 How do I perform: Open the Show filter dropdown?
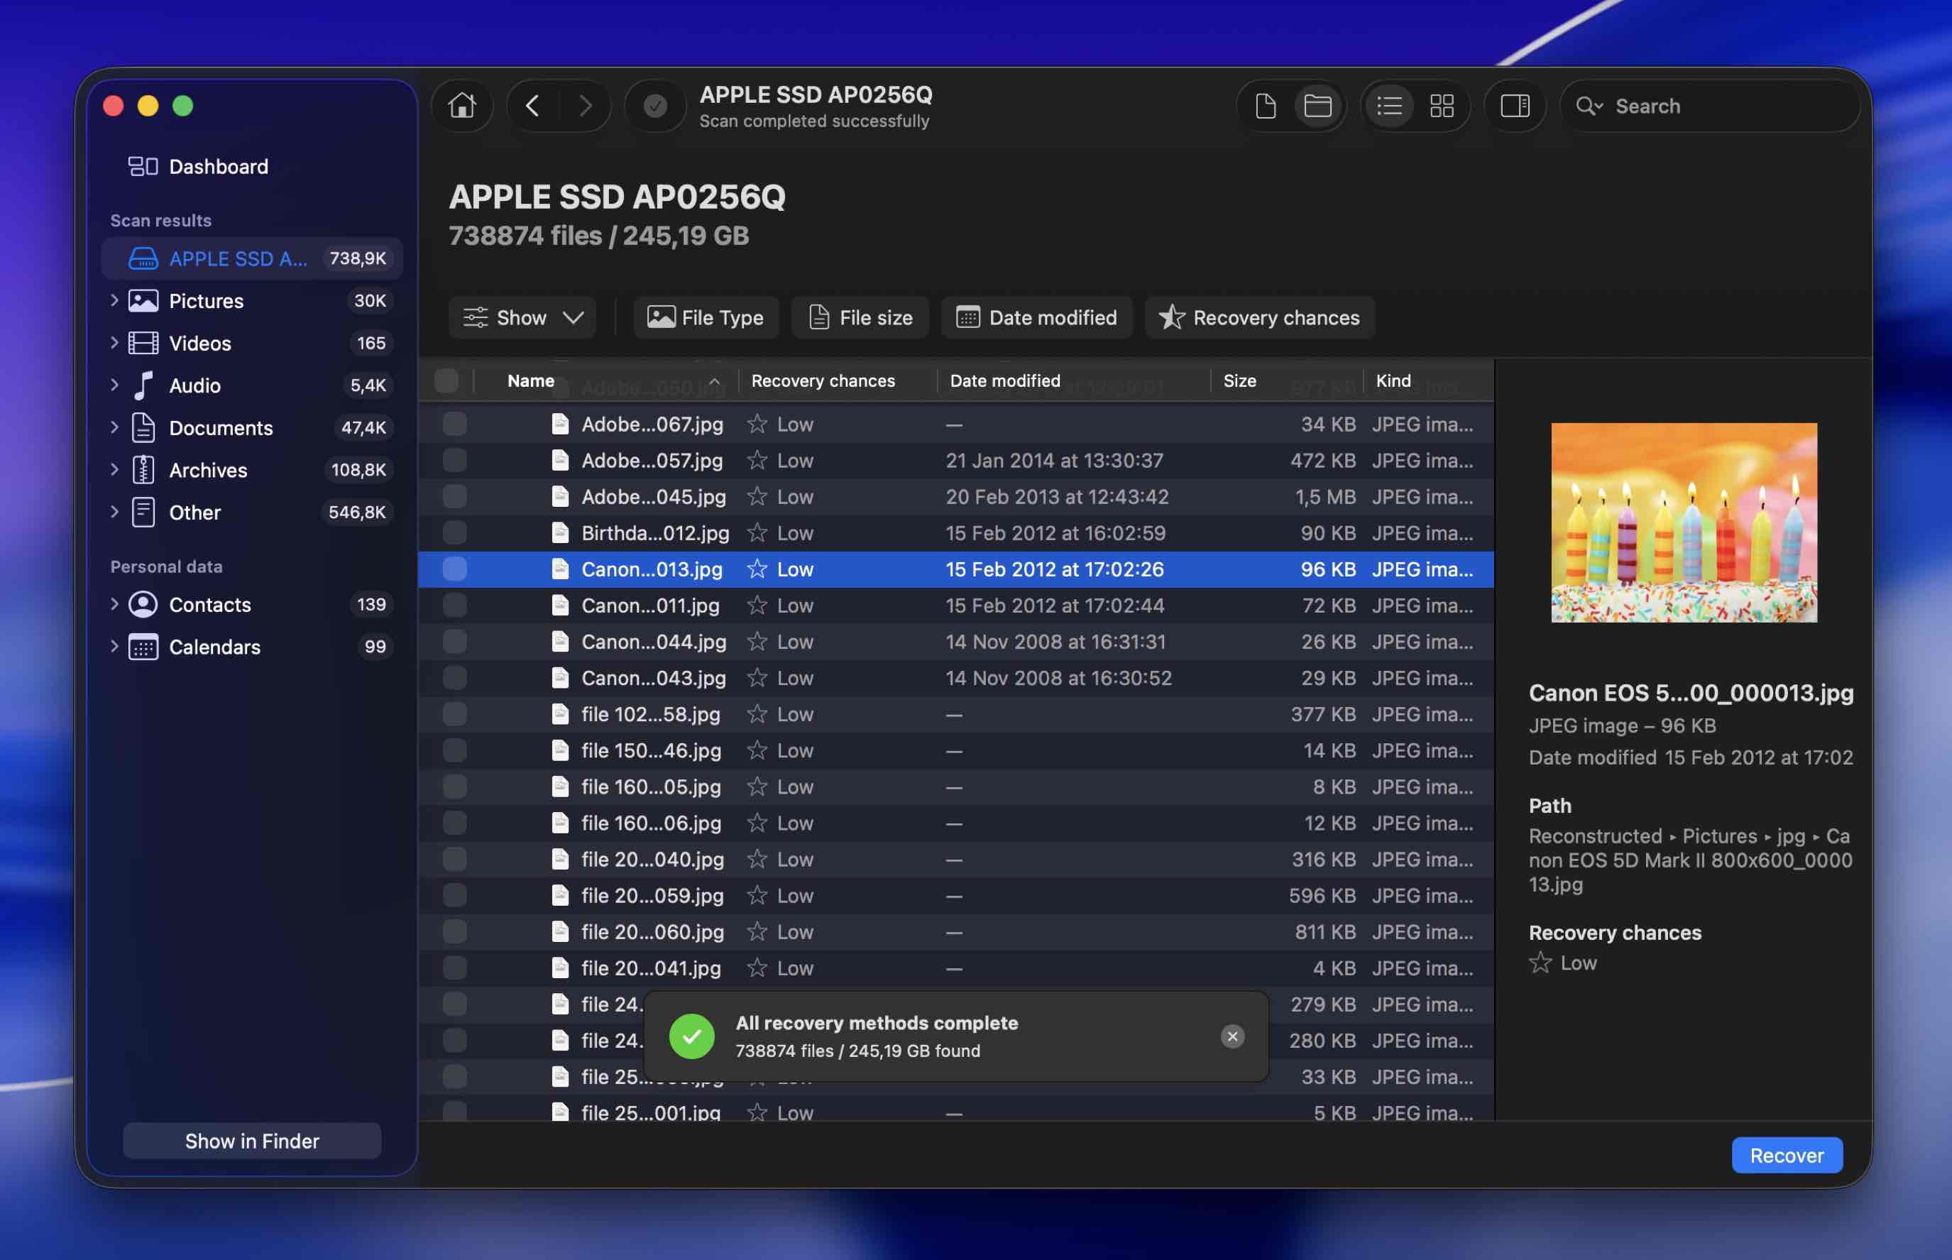(522, 317)
